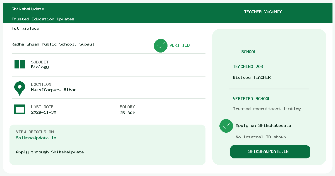Select Radhe Shyam Public School, Supaul text

(x=53, y=44)
